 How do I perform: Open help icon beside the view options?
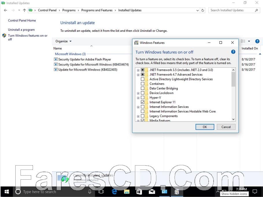(x=257, y=41)
